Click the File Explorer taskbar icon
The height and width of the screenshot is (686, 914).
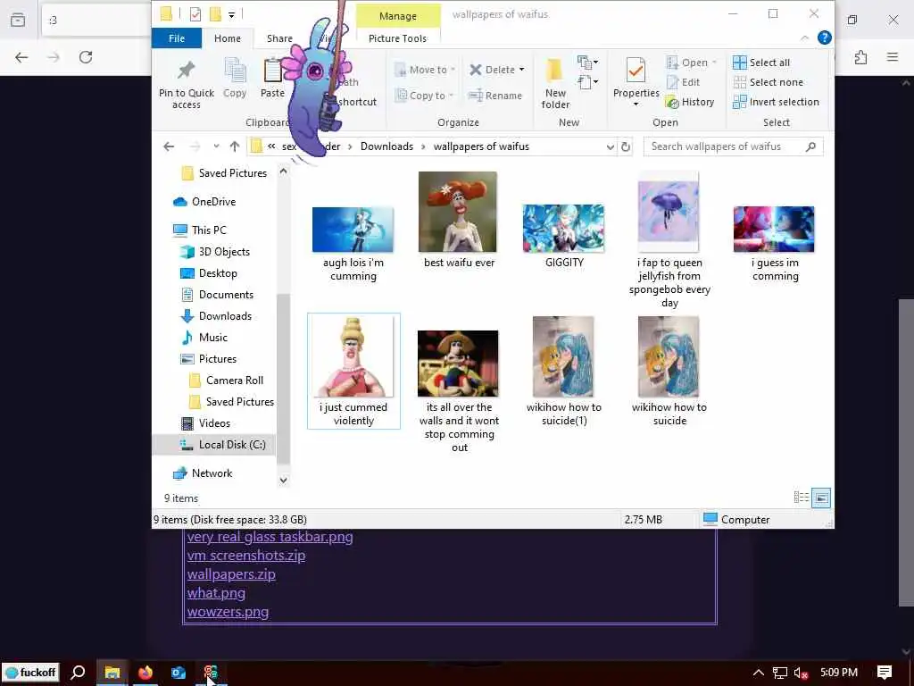click(x=112, y=673)
